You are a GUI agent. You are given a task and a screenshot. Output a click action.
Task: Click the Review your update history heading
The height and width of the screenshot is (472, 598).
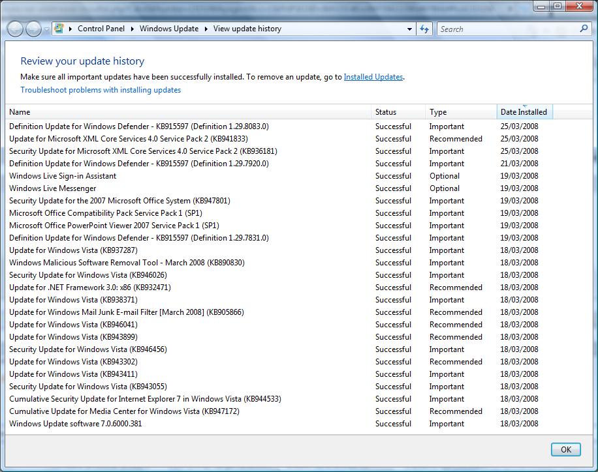(82, 61)
